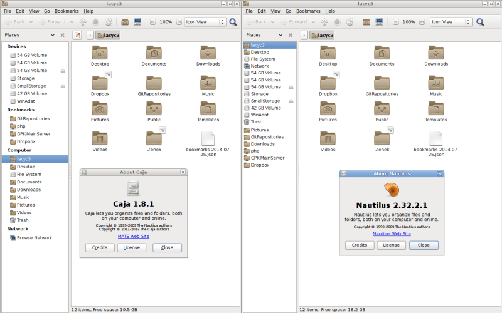Open Home folder icon in Caja toolbar
The width and height of the screenshot is (502, 313).
(x=125, y=22)
